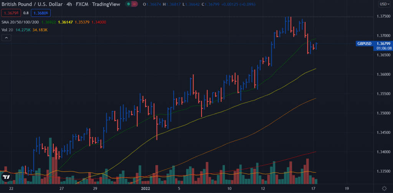
Task: Click the 17 date label on time axis
Action: point(313,188)
